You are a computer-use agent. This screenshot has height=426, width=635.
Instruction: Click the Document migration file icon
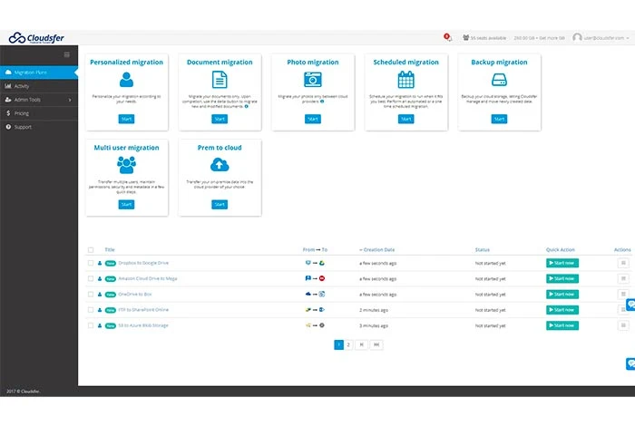(220, 80)
